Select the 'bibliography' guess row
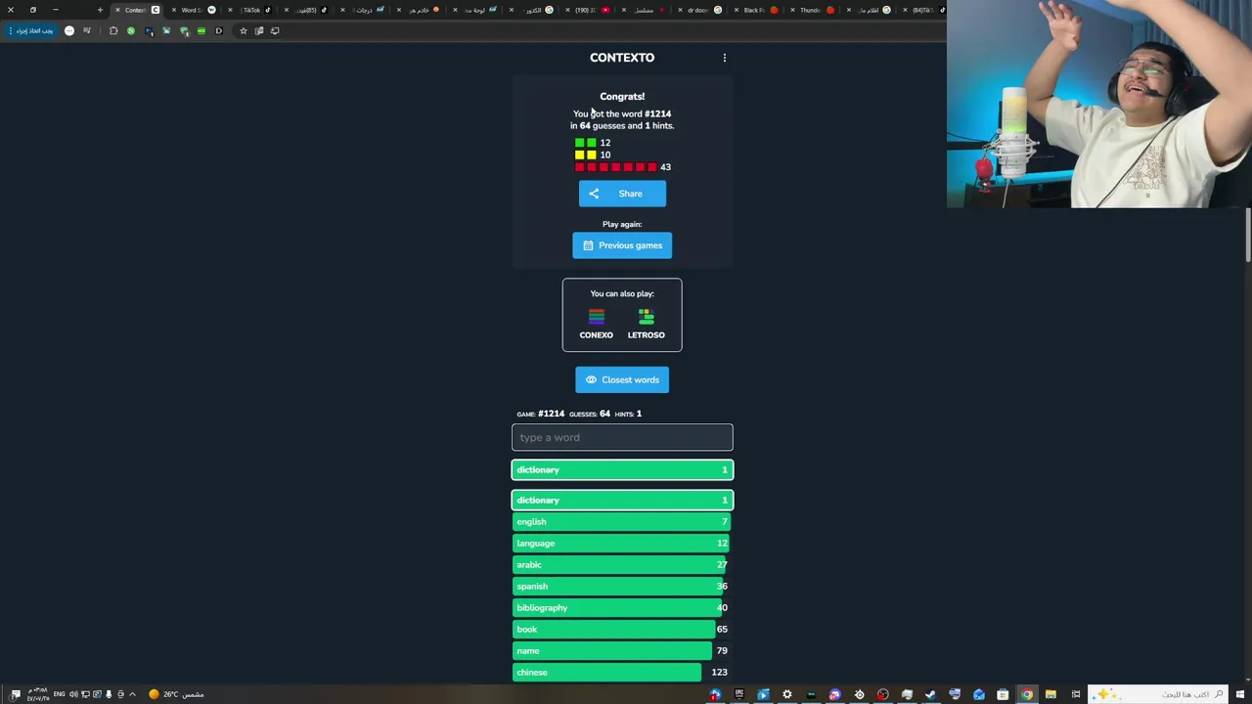This screenshot has width=1252, height=704. click(622, 607)
